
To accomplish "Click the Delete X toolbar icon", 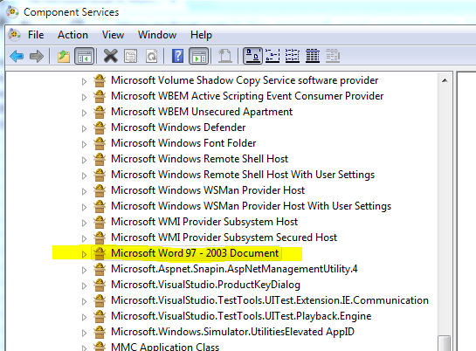I will [111, 56].
